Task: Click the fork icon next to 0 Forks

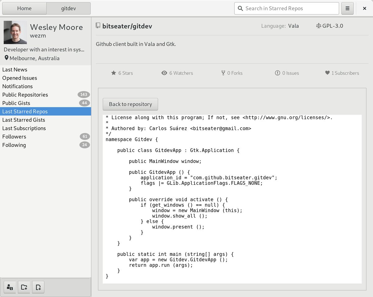Action: [x=223, y=73]
